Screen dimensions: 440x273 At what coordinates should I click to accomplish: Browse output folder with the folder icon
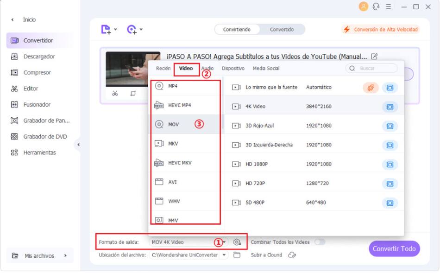[237, 255]
